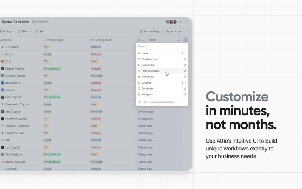
Task: Open the Funding view dropdown
Action: pos(7,31)
